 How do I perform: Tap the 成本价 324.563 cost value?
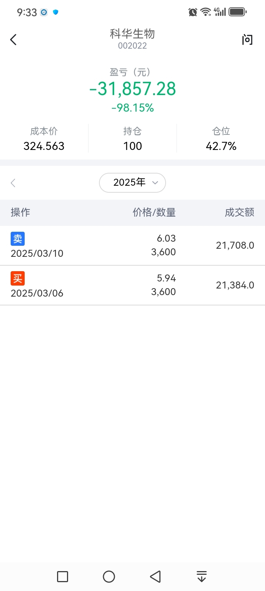click(44, 146)
